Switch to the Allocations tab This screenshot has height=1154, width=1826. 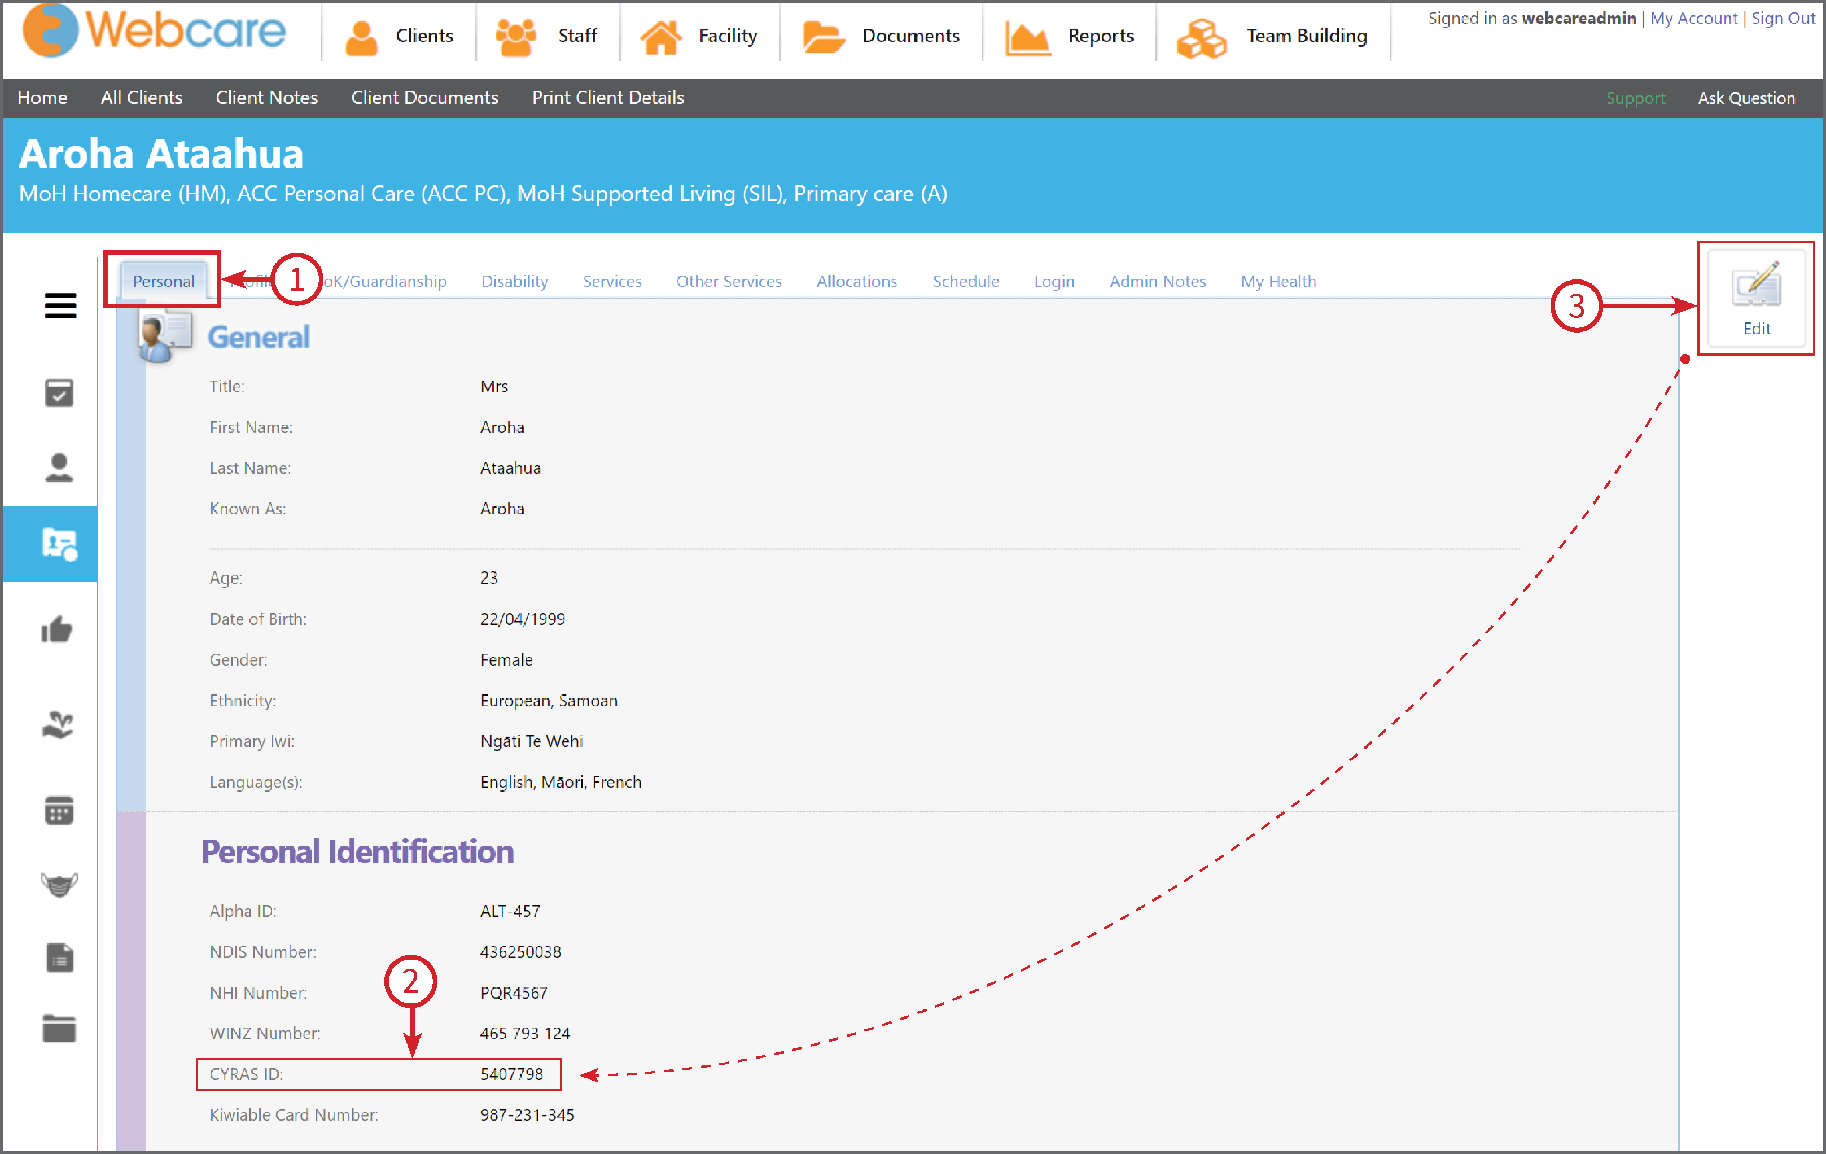click(856, 282)
